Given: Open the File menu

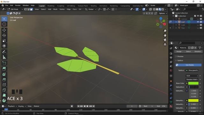Looking at the screenshot, I should pos(6,5).
